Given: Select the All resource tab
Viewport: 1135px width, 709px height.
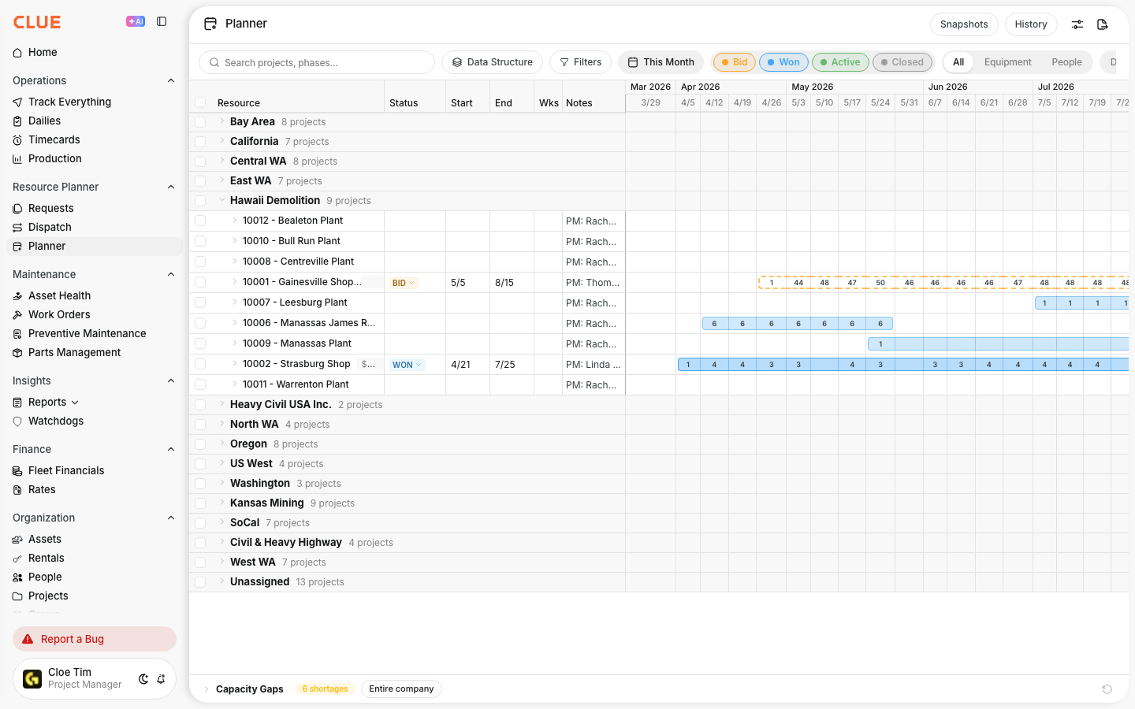Looking at the screenshot, I should (958, 62).
